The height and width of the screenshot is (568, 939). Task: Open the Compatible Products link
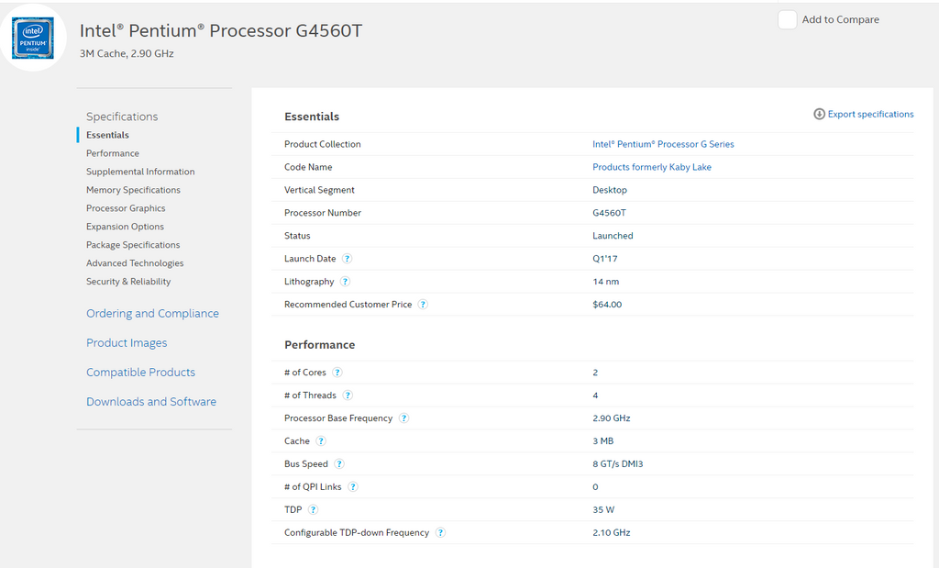click(140, 372)
